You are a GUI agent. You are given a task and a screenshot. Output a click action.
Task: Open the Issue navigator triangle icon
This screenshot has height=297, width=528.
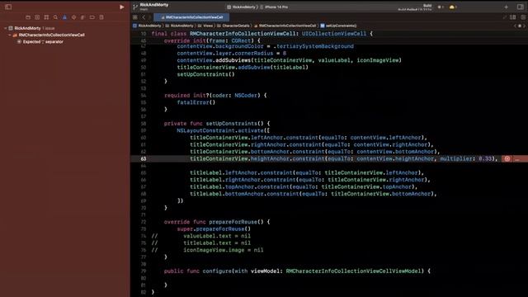coord(64,17)
